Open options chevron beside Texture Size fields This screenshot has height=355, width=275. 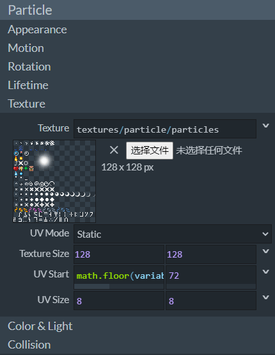click(266, 251)
